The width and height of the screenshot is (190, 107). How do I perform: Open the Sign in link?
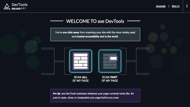click(176, 6)
